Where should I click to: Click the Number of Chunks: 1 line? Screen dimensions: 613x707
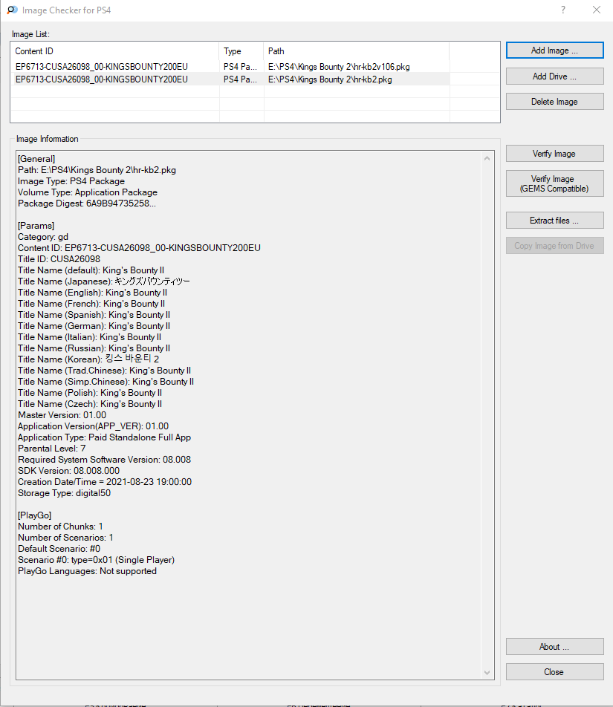coord(60,527)
